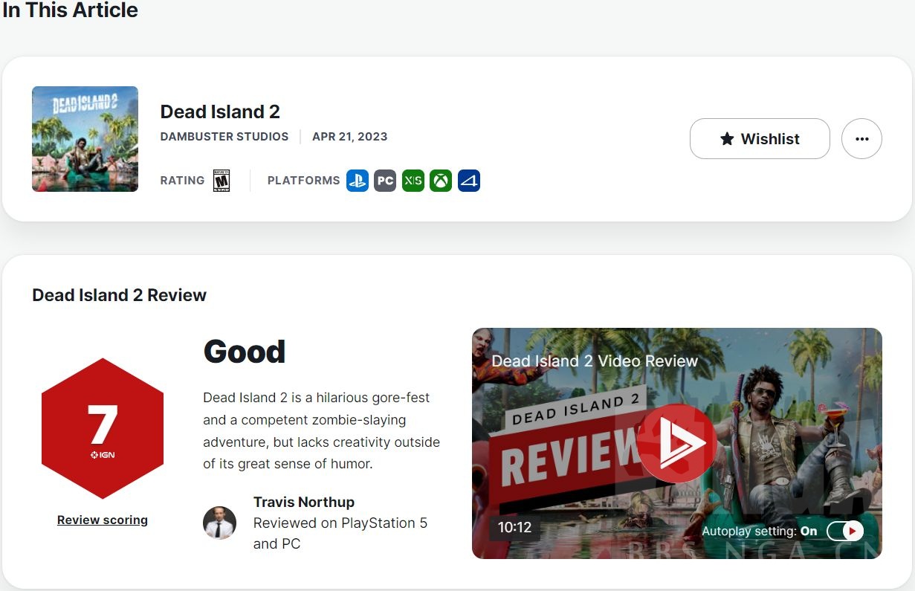
Task: Click the red hexagon score badge
Action: click(103, 429)
